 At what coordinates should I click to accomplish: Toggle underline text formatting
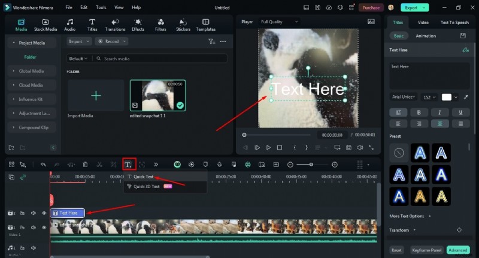click(460, 113)
